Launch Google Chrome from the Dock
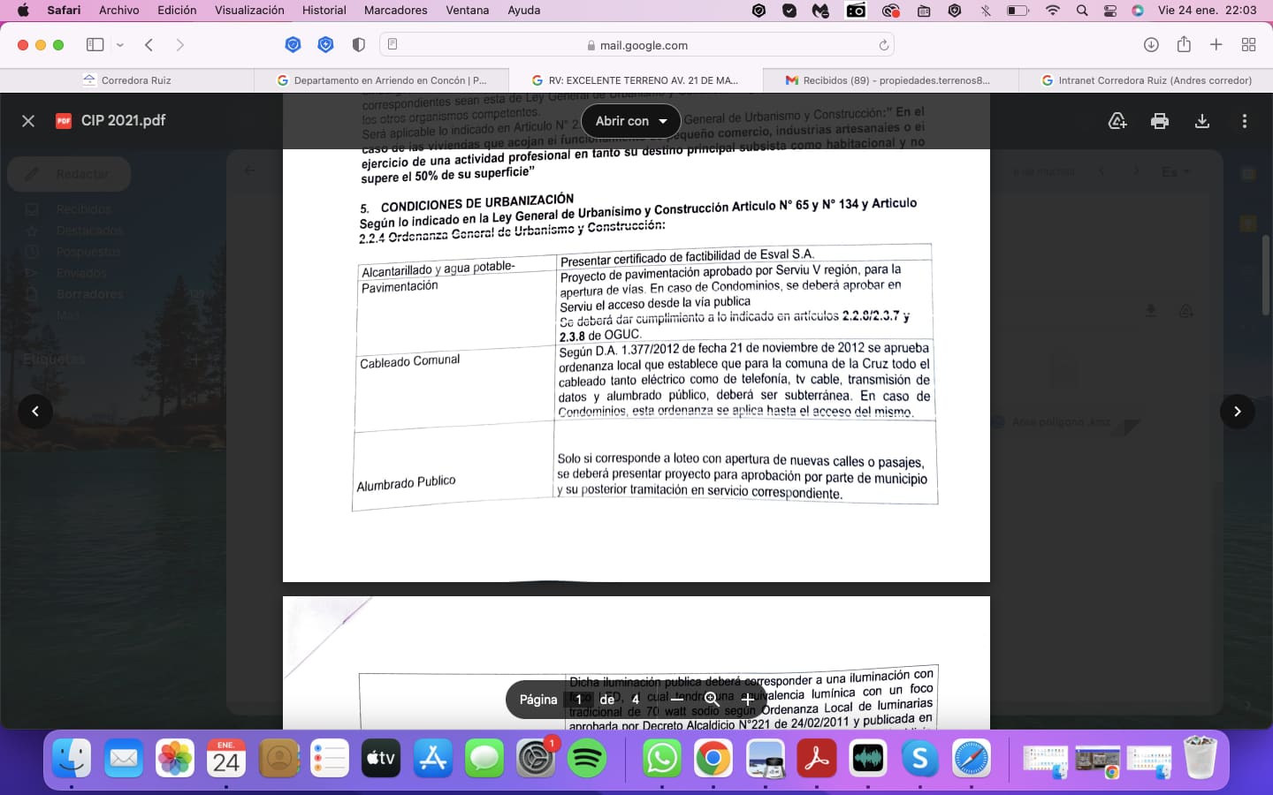Viewport: 1273px width, 795px height. pyautogui.click(x=713, y=758)
